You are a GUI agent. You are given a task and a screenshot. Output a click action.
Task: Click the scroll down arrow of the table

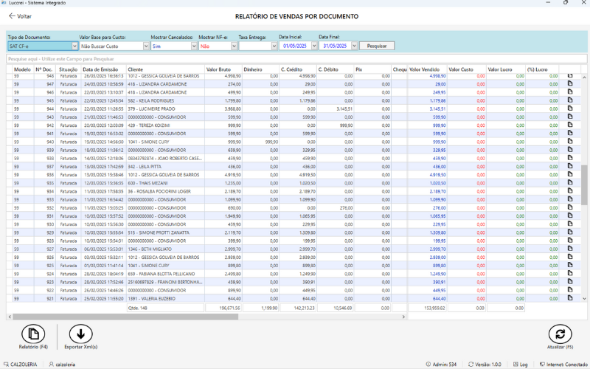584,298
